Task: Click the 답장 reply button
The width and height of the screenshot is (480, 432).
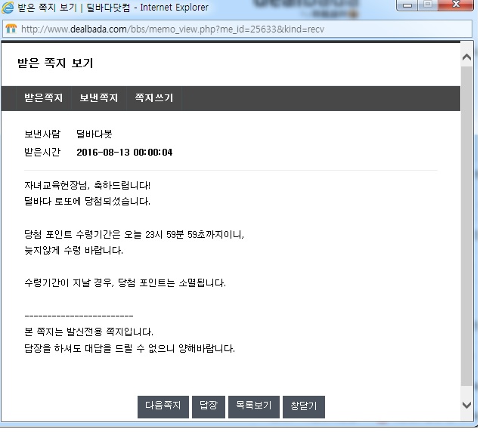Action: 209,406
